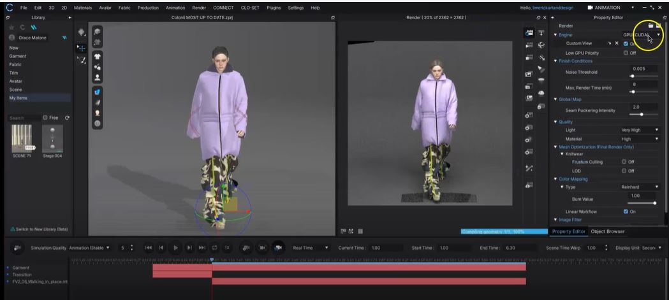Screen dimensions: 669x300
Task: Open the Color Mapping Type Reinhard dropdown
Action: pyautogui.click(x=640, y=187)
